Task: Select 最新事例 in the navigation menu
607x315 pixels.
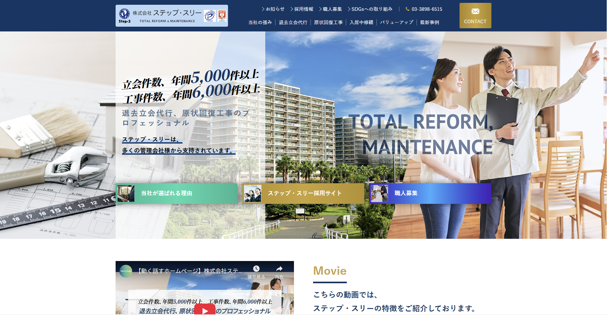Action: 429,22
